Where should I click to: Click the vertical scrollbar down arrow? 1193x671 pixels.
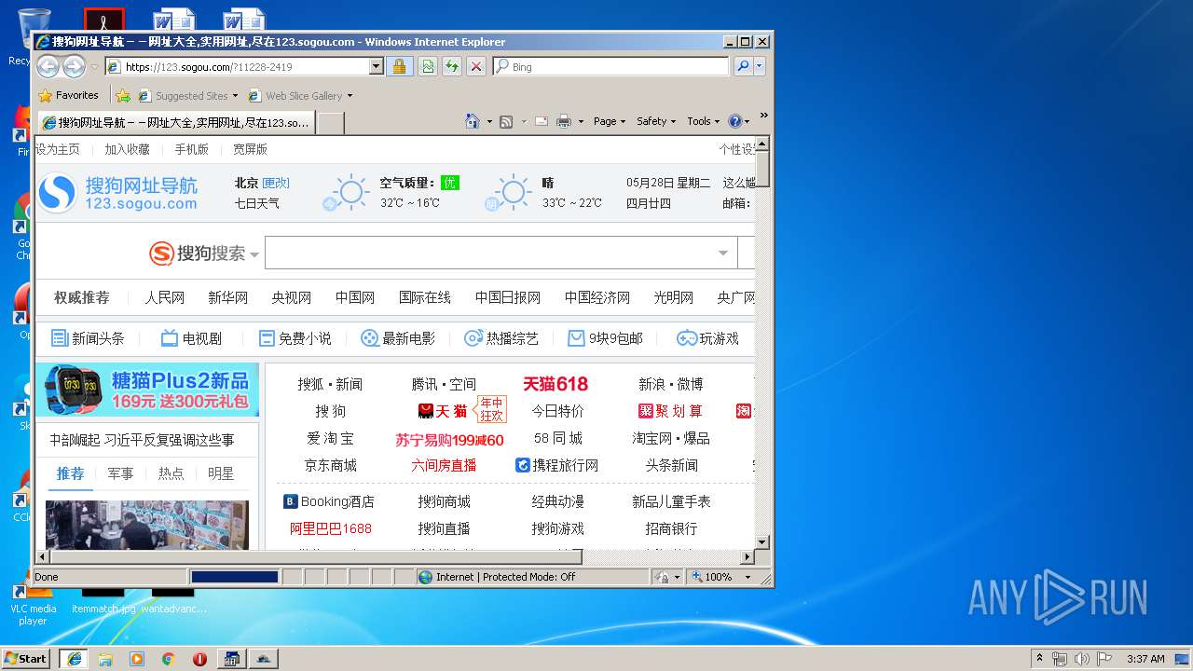tap(761, 541)
